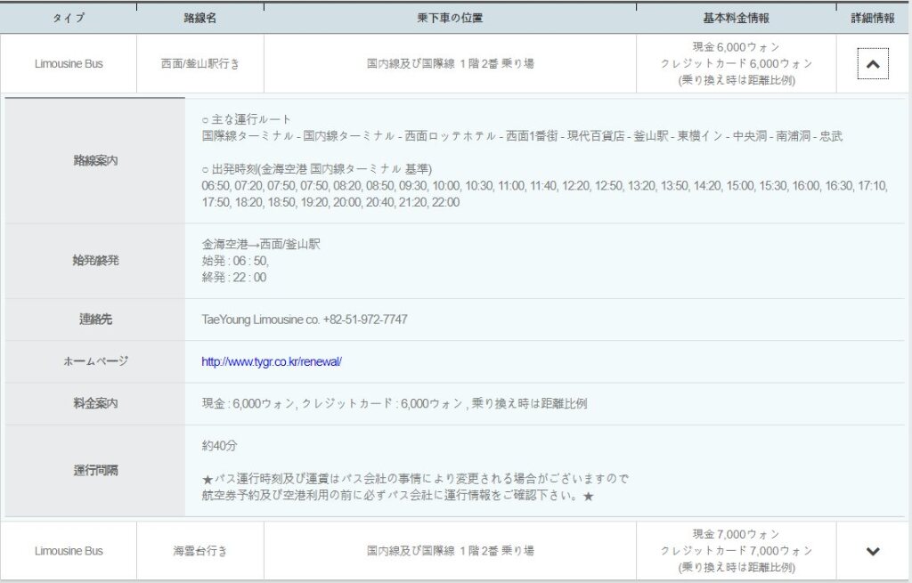This screenshot has width=912, height=583.
Task: Click the タイプ column header
Action: tap(69, 18)
